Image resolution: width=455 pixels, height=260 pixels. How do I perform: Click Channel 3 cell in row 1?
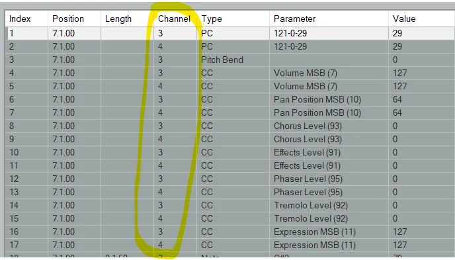pos(175,33)
